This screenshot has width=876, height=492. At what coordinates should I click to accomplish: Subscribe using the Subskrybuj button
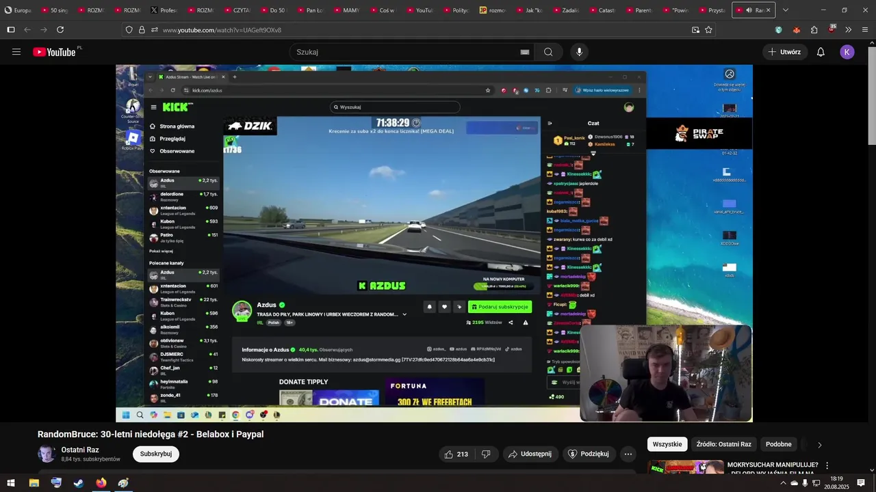156,454
